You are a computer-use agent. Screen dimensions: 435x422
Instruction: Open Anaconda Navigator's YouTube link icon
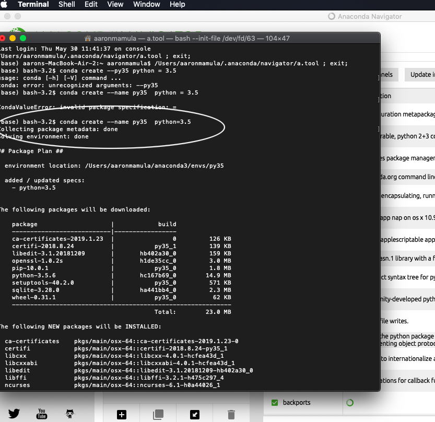point(42,414)
